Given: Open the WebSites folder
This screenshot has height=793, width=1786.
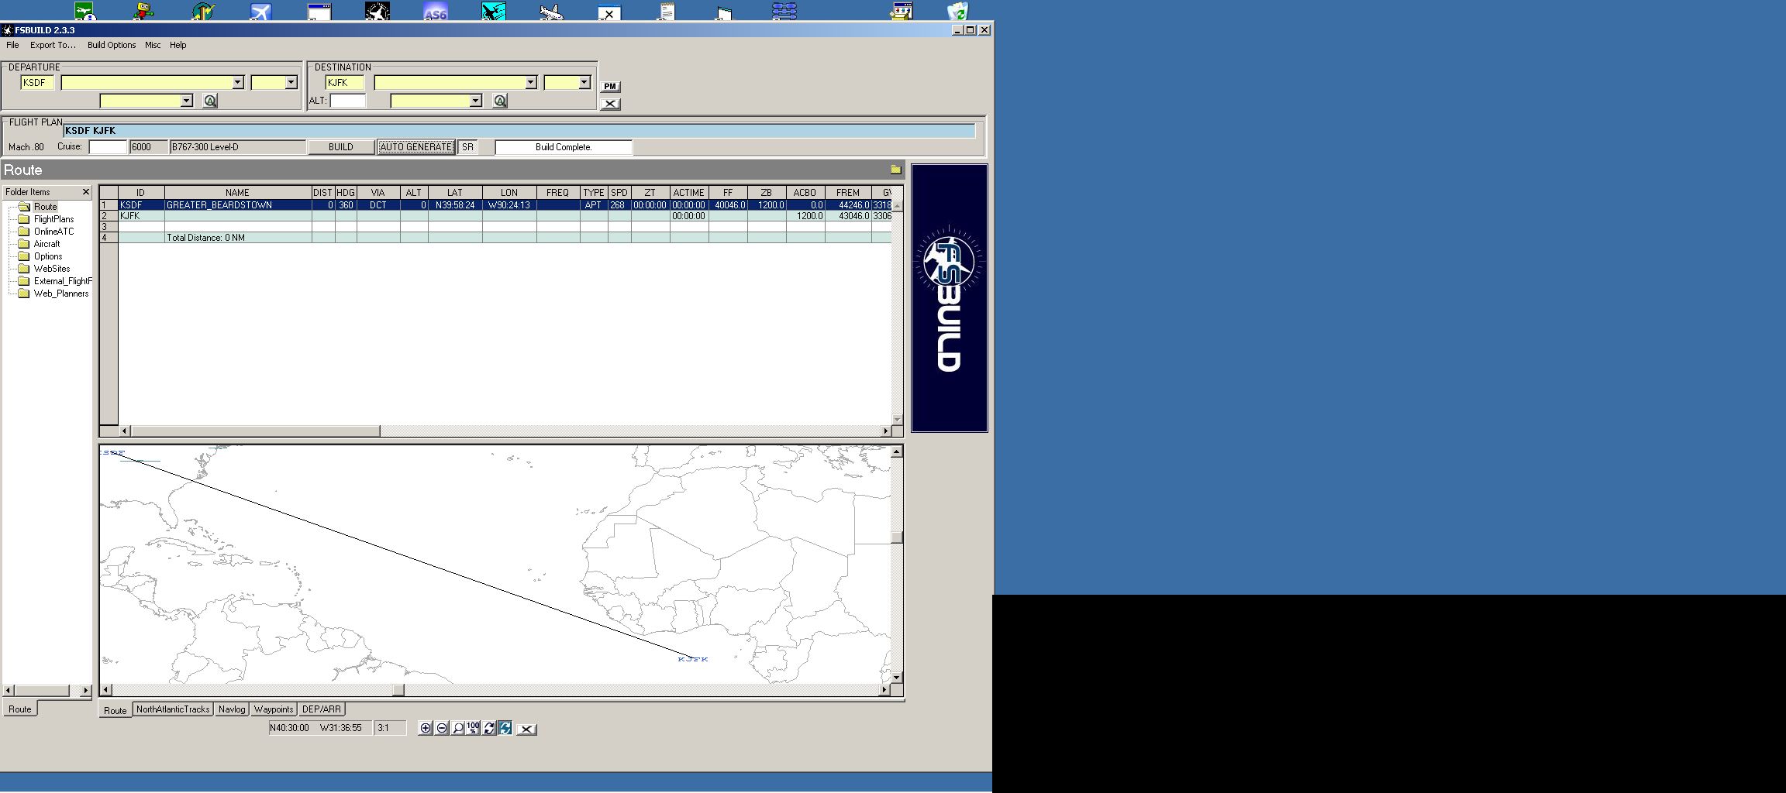Looking at the screenshot, I should pos(52,269).
